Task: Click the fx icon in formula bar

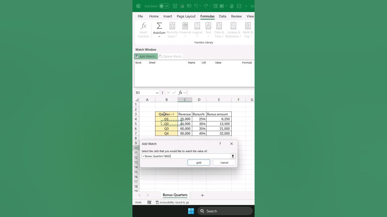Action: [x=180, y=93]
